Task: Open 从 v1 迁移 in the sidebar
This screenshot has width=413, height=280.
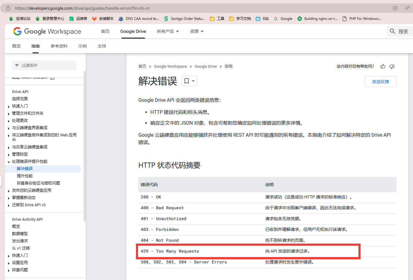Action: (x=21, y=248)
